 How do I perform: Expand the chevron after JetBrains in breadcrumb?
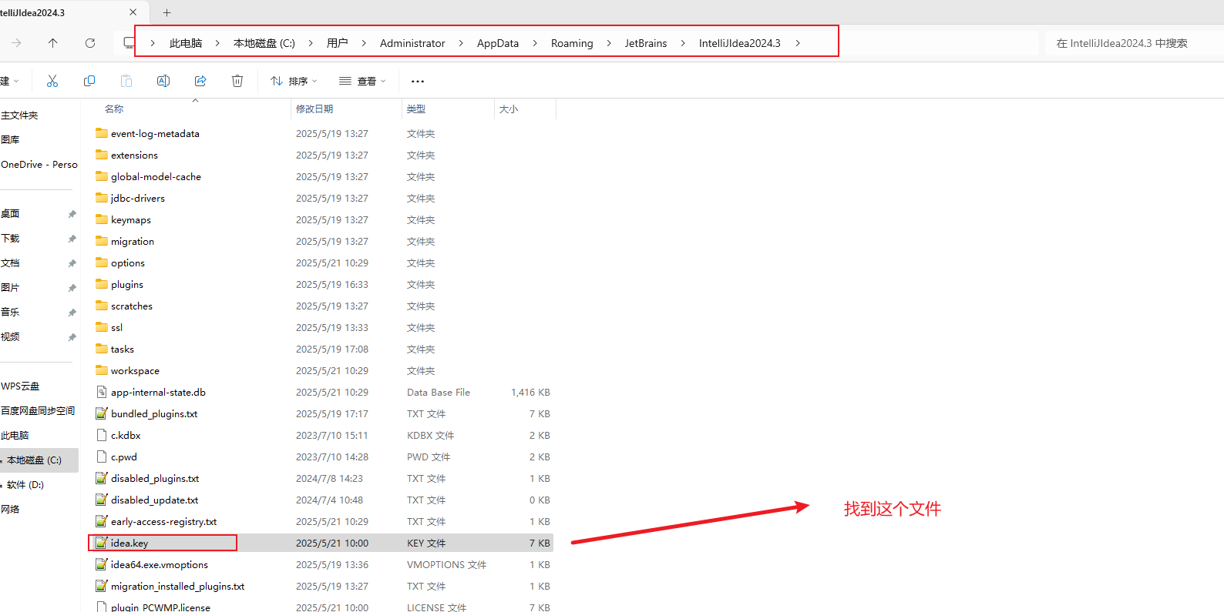pyautogui.click(x=683, y=43)
